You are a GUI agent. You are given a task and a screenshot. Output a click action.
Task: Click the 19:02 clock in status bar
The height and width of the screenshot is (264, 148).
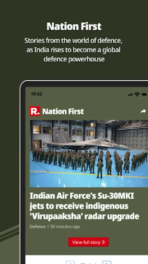coord(36,94)
